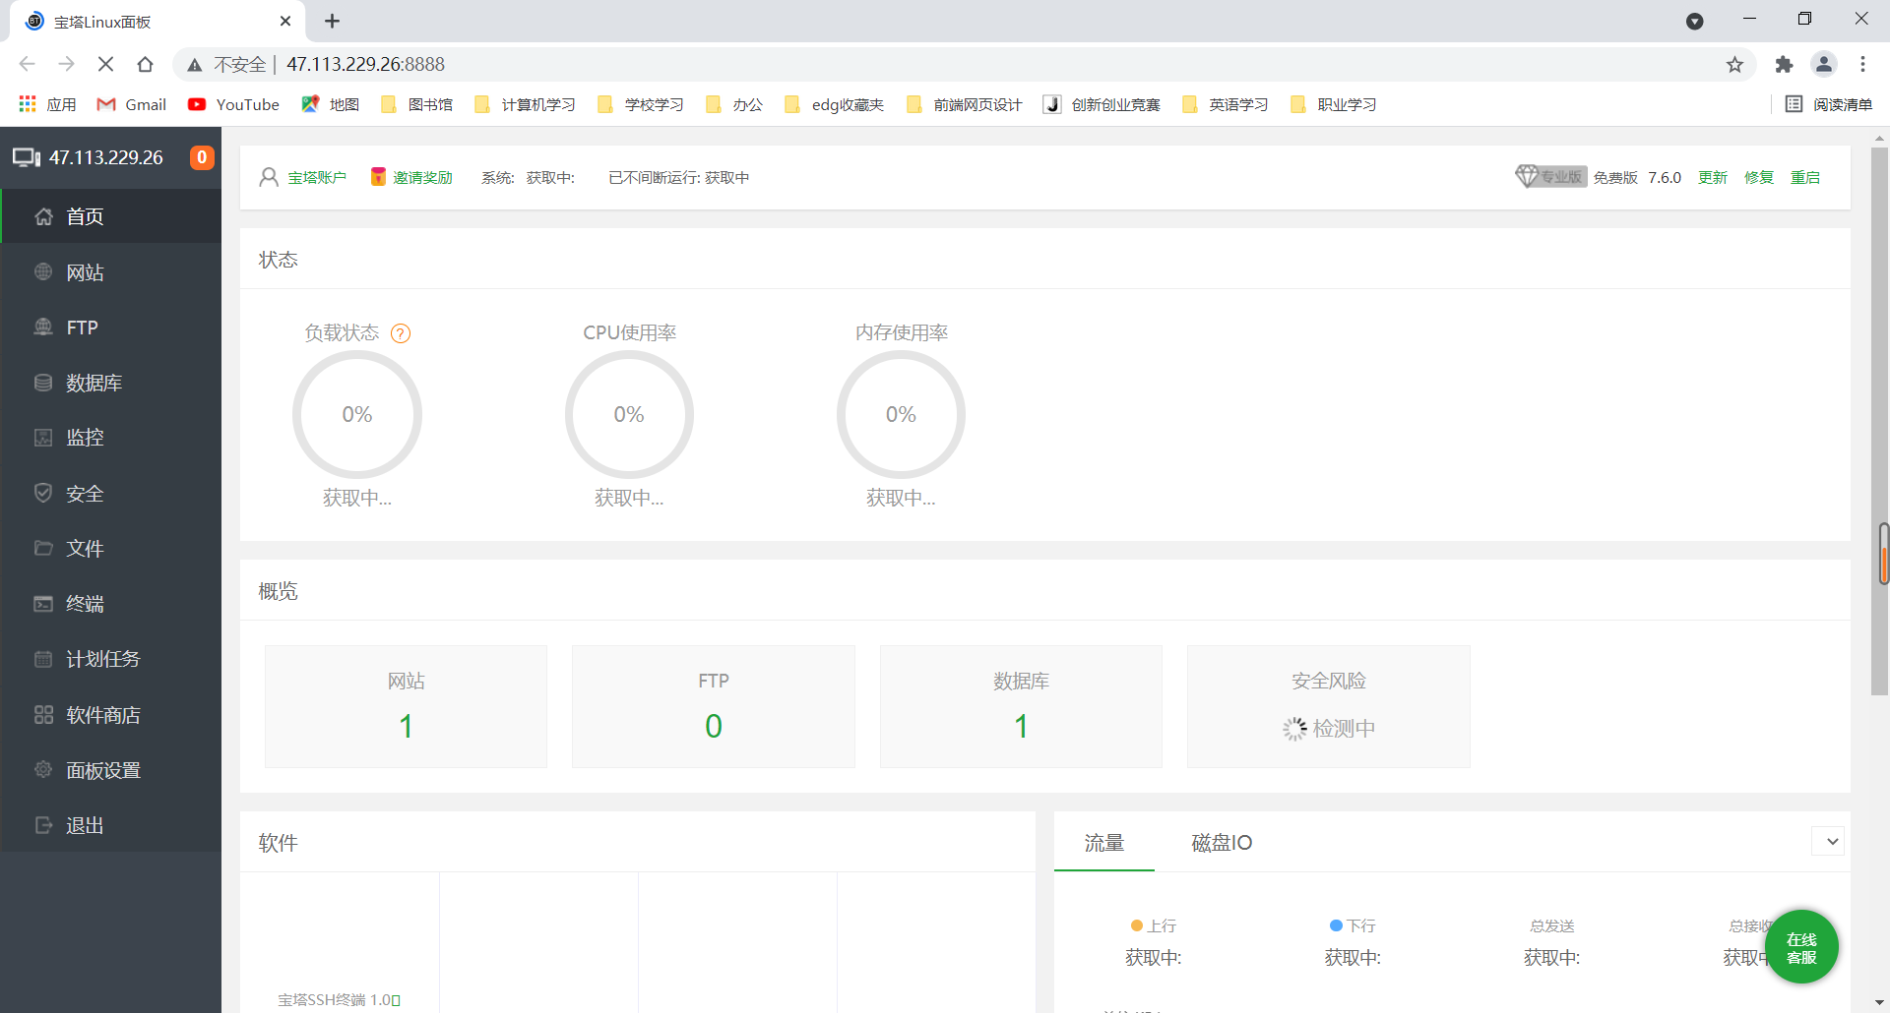This screenshot has height=1013, width=1890.
Task: Switch to the 磁盘IO tab
Action: point(1221,843)
